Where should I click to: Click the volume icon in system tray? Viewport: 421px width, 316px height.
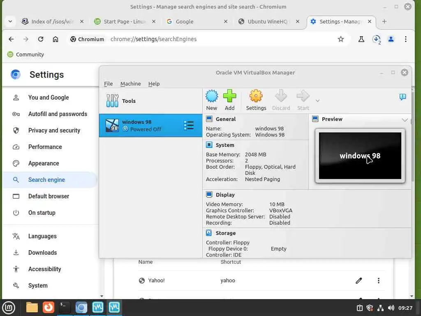[391, 308]
